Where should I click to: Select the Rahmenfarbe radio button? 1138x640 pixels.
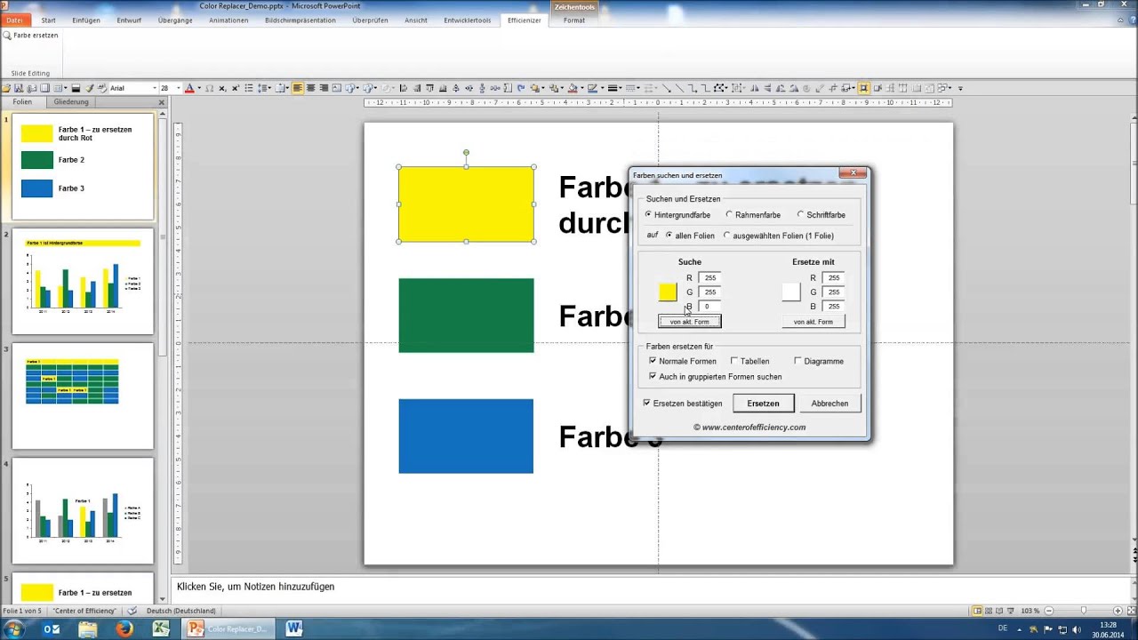click(x=729, y=214)
